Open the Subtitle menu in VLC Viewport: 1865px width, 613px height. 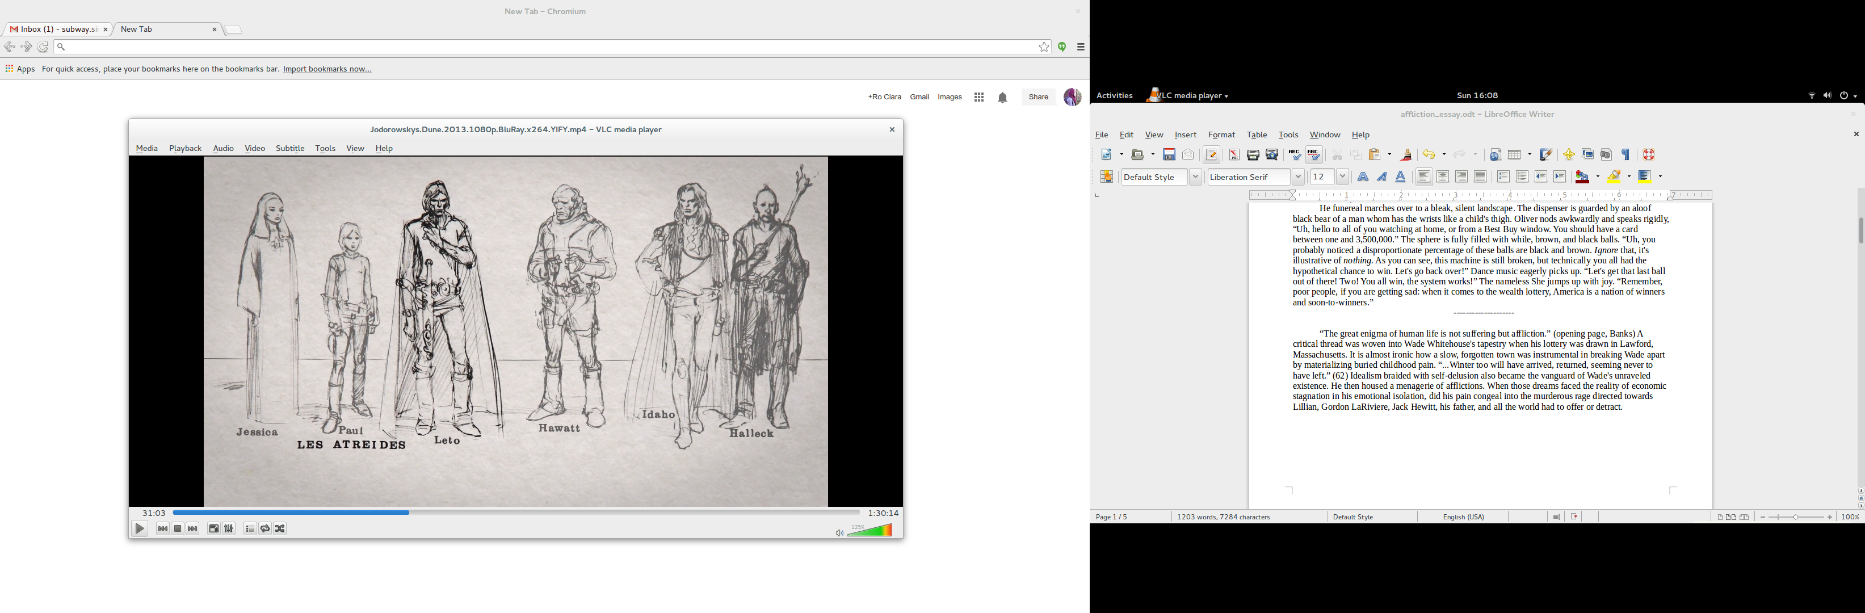[x=289, y=148]
